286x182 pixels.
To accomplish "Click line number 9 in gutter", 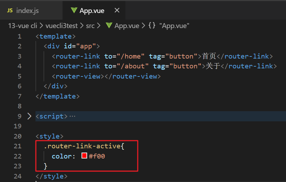I will [19, 116].
